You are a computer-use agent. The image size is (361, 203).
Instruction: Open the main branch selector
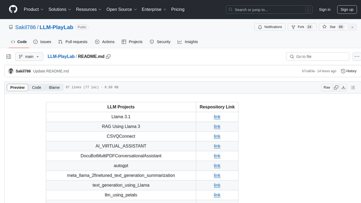coord(29,57)
